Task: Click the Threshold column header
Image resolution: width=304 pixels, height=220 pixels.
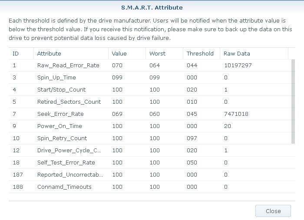Action: (x=202, y=53)
